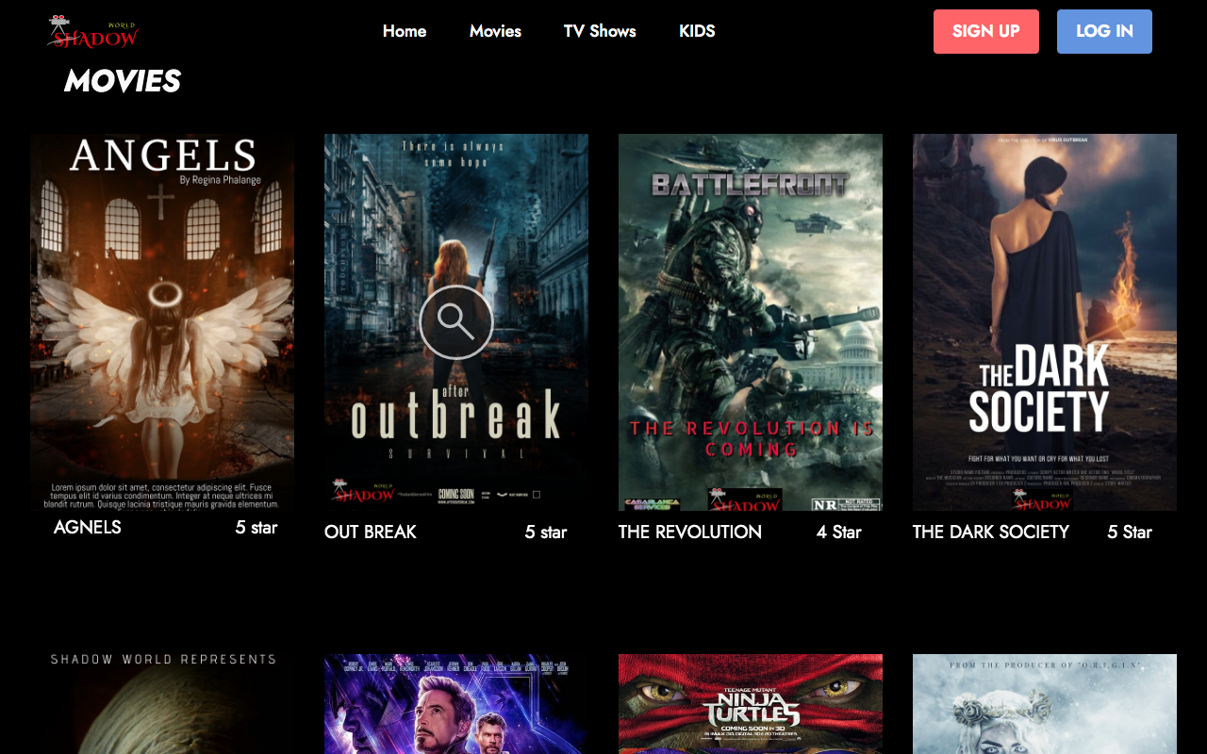Open the Angels movie poster
The image size is (1207, 754).
pos(162,322)
